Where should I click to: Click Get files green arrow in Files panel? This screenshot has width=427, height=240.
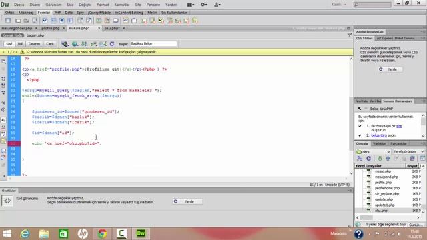coord(380,159)
